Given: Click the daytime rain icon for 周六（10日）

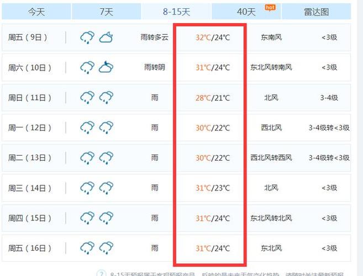Looking at the screenshot, I should (x=87, y=67).
